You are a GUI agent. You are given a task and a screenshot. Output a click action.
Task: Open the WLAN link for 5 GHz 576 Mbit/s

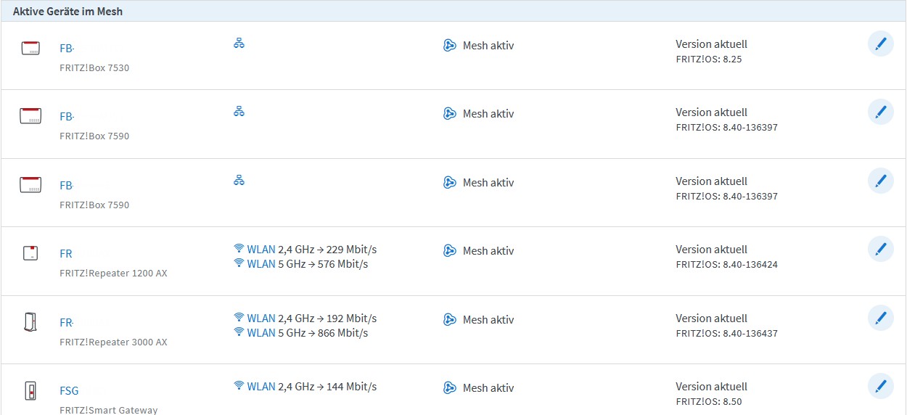[261, 264]
